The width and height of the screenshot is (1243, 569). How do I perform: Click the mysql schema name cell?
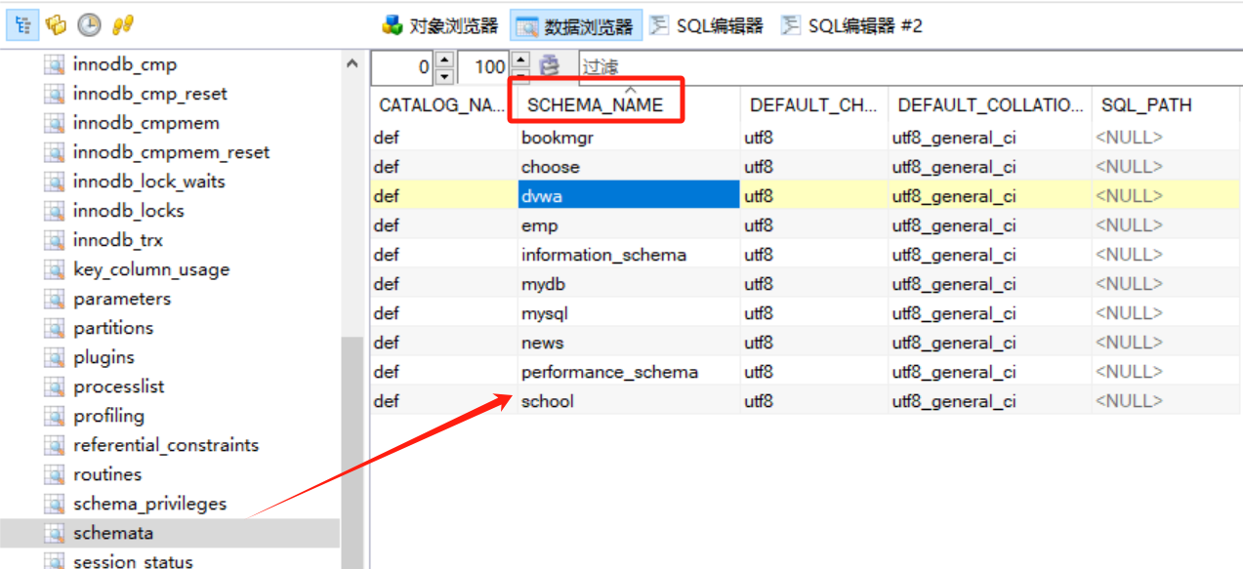[x=629, y=313]
